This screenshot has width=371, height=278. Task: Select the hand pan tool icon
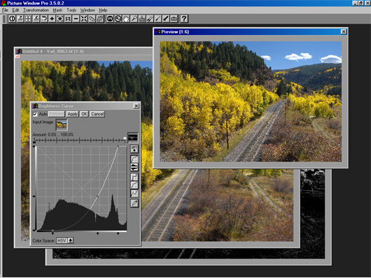[126, 19]
